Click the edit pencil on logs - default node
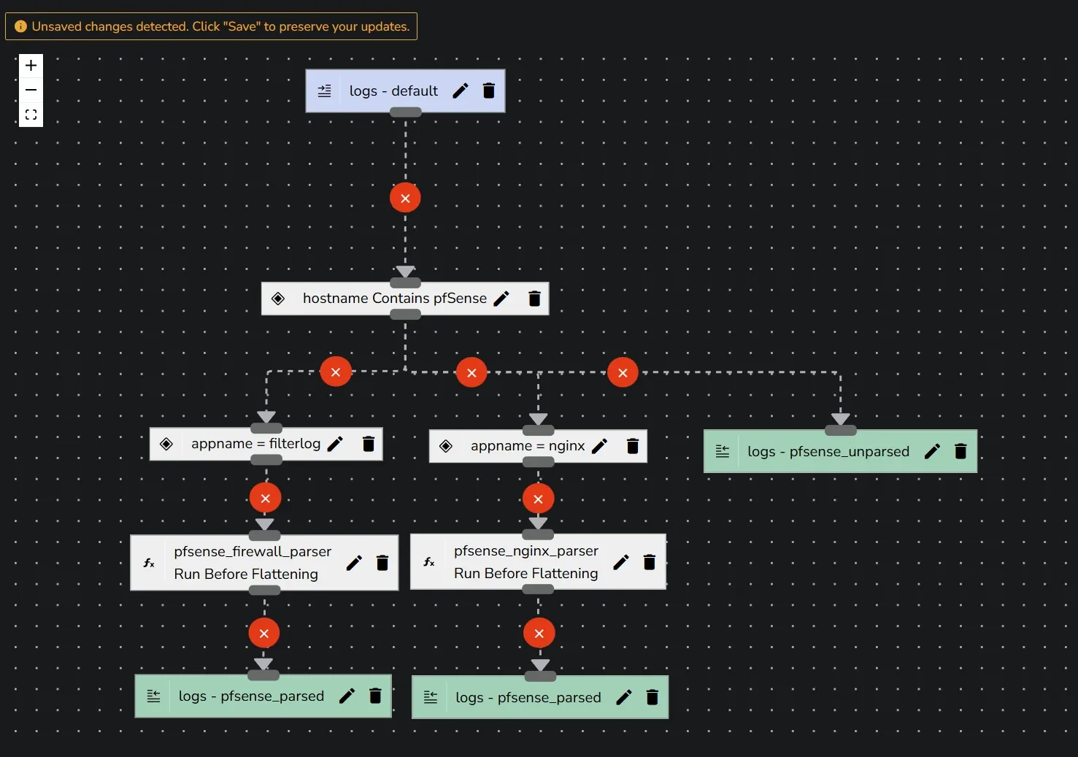Viewport: 1078px width, 757px height. (x=460, y=91)
